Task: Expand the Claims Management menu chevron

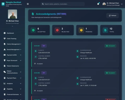Action: click(x=21, y=44)
